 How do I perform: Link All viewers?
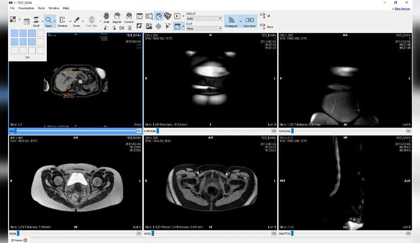coord(265,16)
